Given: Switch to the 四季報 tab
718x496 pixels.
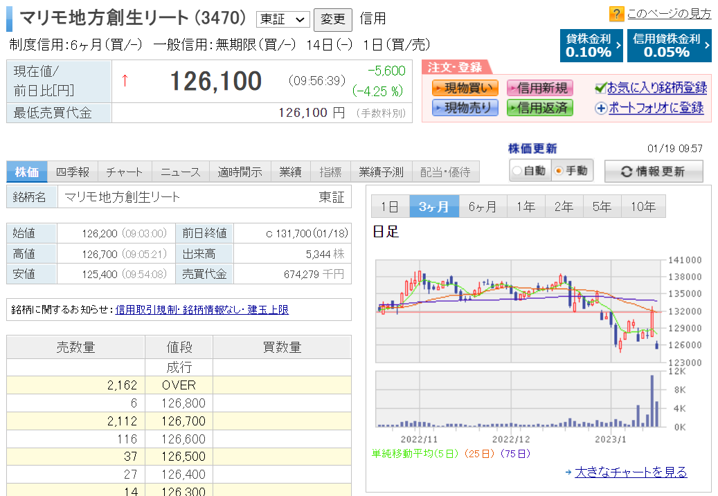Looking at the screenshot, I should 72,172.
